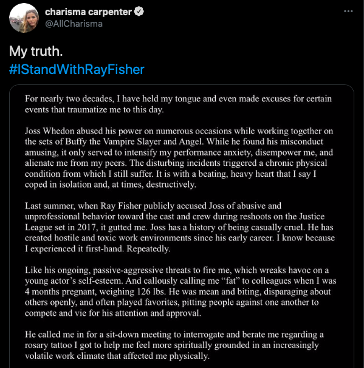The image size is (364, 368).
Task: Follow the #IStandWithRayFisher hashtag
Action: click(x=77, y=69)
